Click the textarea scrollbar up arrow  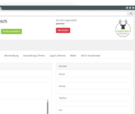coord(48,100)
